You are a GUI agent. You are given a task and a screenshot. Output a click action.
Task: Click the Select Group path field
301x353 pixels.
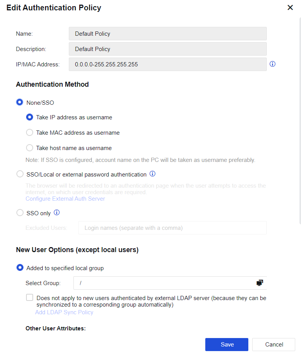coord(163,283)
